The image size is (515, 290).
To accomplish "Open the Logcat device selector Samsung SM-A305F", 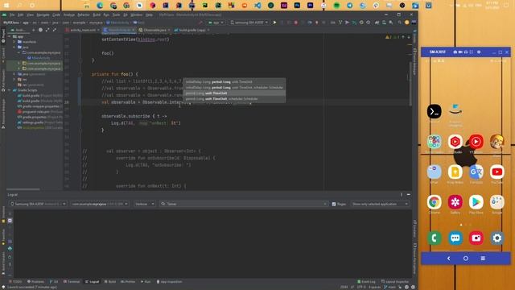I will coord(38,204).
